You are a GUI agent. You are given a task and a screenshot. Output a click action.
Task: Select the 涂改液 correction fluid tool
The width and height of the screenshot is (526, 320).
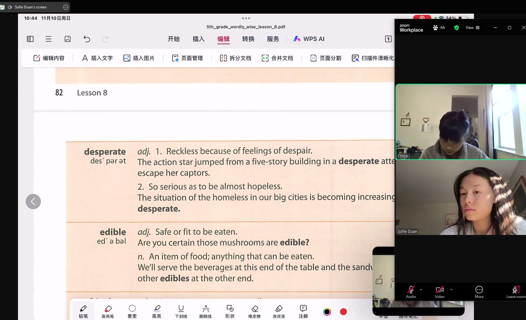coord(279,311)
